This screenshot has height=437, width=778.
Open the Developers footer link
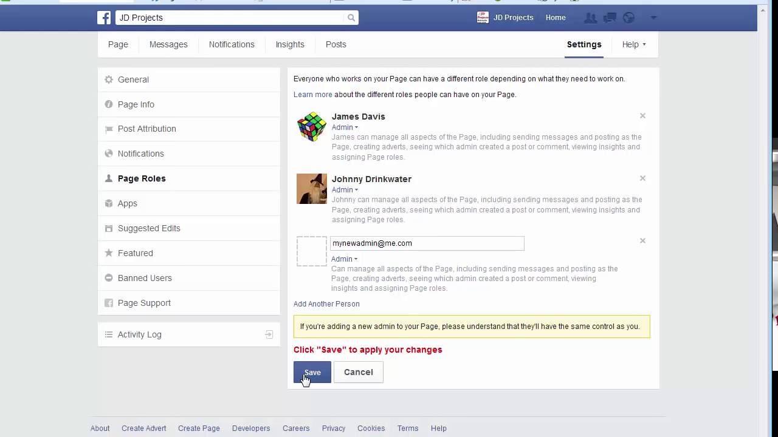coord(251,429)
